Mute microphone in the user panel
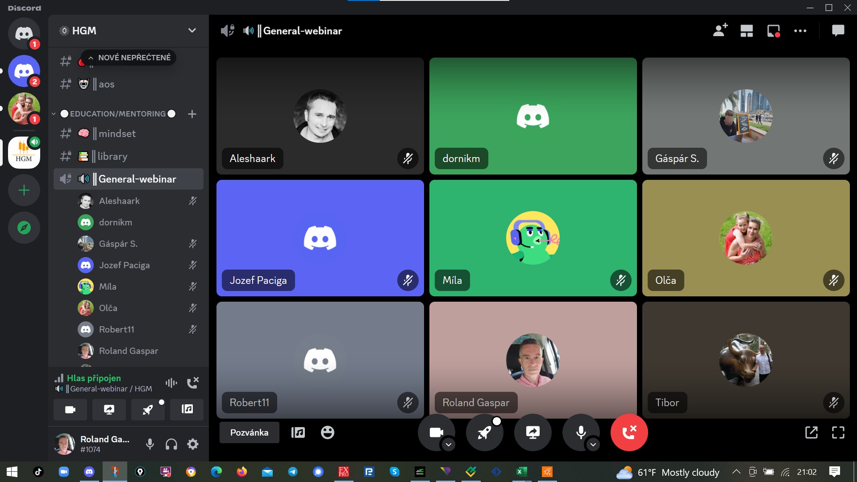Image resolution: width=857 pixels, height=482 pixels. (150, 444)
